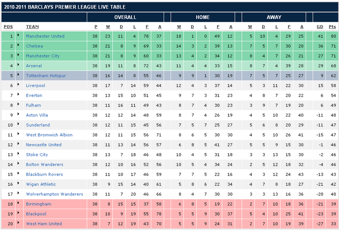Click the Aston Villa team name

pyautogui.click(x=37, y=115)
